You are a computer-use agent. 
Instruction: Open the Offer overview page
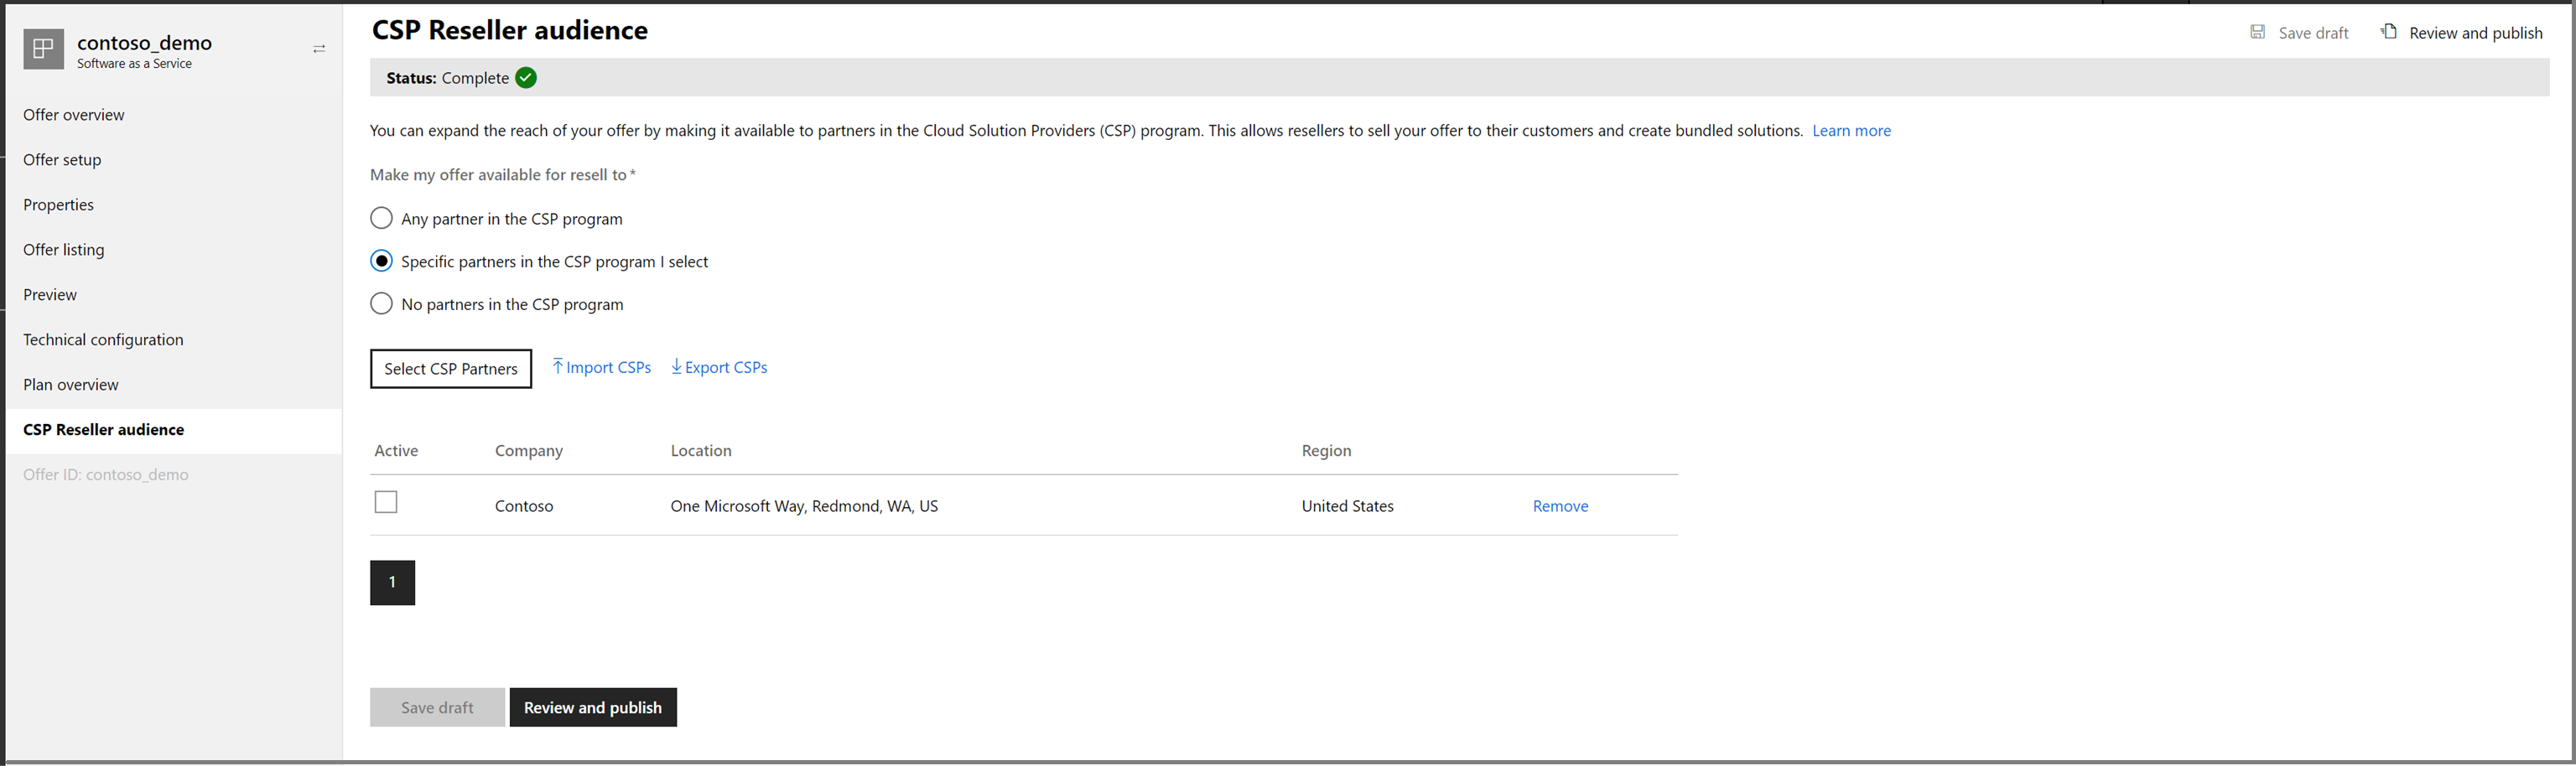(x=73, y=114)
